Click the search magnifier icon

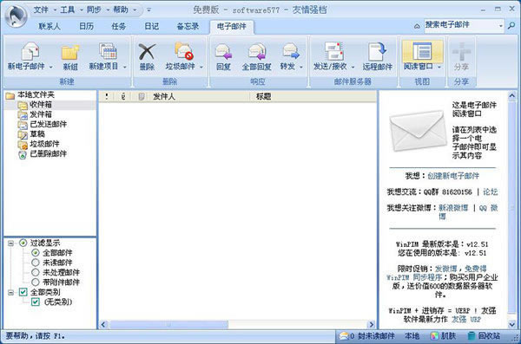[511, 25]
